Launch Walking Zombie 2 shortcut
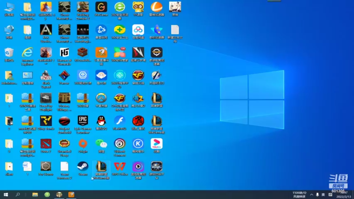 83,11
